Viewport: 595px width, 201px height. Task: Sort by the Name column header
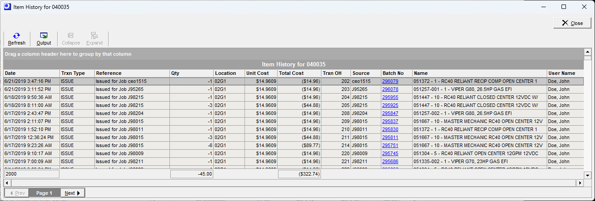[x=480, y=73]
